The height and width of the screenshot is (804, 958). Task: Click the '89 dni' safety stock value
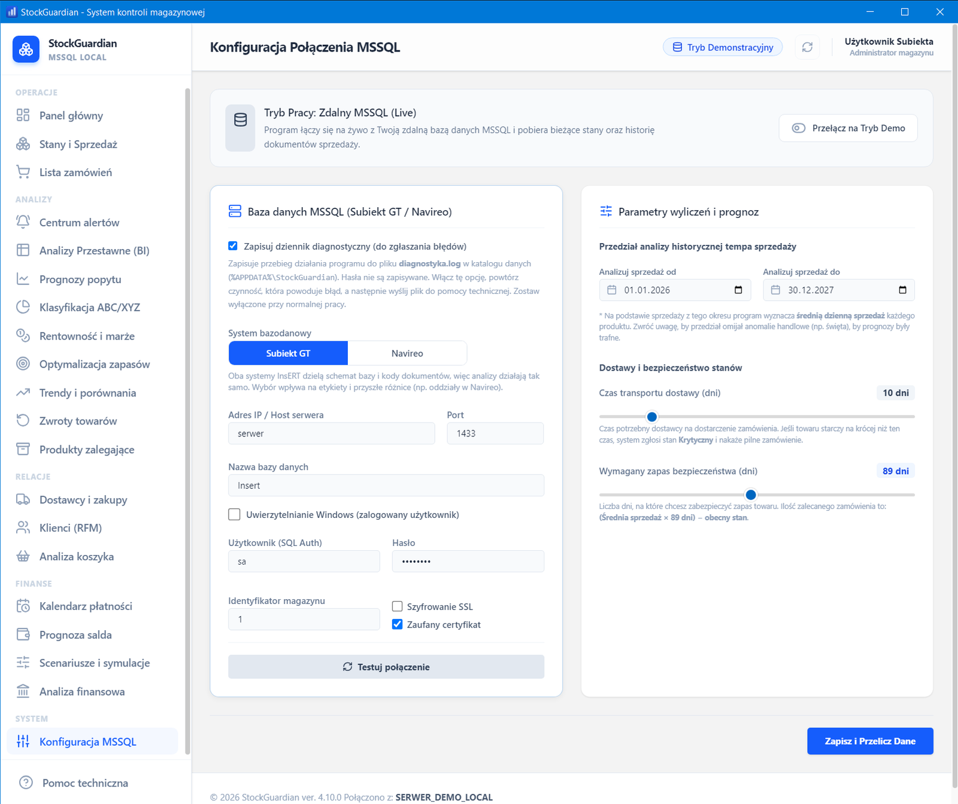[x=896, y=471]
